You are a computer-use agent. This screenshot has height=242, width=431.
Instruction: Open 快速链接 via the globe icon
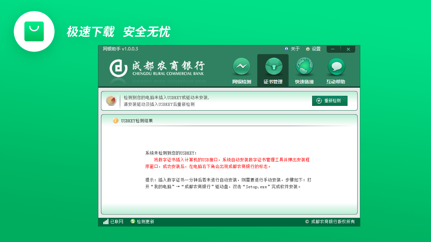tap(305, 66)
